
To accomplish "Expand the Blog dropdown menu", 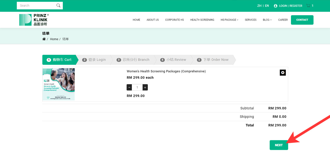I will 267,20.
